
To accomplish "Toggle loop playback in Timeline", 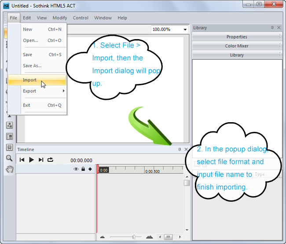I will 50,160.
